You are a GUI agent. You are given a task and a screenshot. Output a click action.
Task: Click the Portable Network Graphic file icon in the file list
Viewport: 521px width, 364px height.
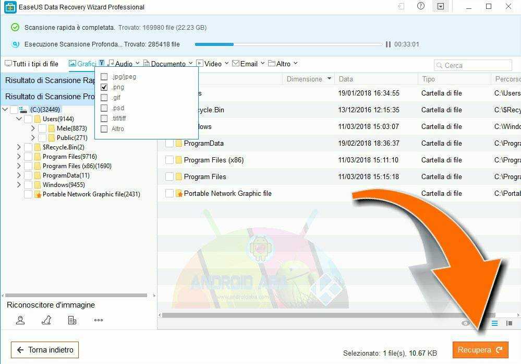coord(179,193)
